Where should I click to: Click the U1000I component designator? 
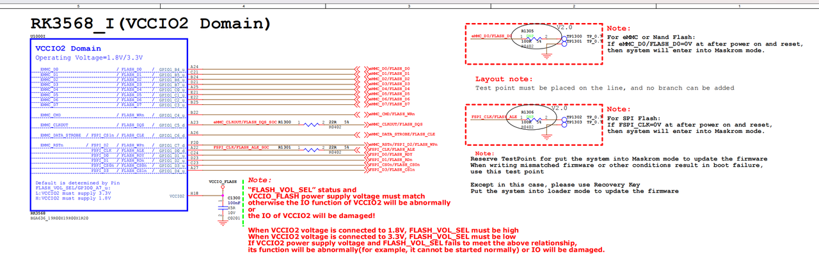click(38, 36)
